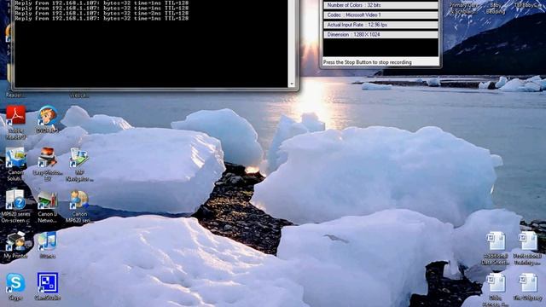Click the Codec : Microsoft Video 1 row
Image resolution: width=546 pixels, height=307 pixels.
tap(380, 15)
